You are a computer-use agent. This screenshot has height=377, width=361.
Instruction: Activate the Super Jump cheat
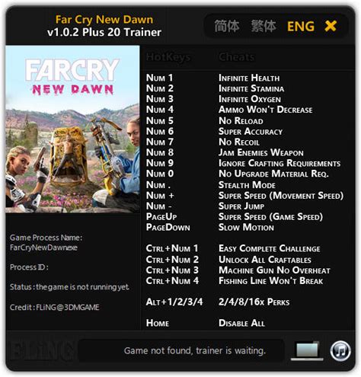pos(241,206)
